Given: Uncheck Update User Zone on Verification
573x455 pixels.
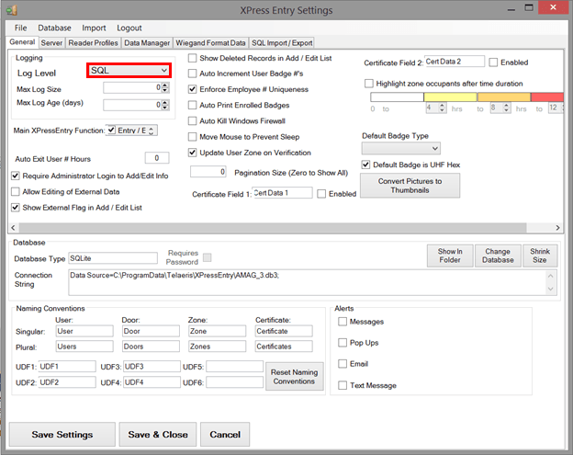Looking at the screenshot, I should pyautogui.click(x=192, y=153).
